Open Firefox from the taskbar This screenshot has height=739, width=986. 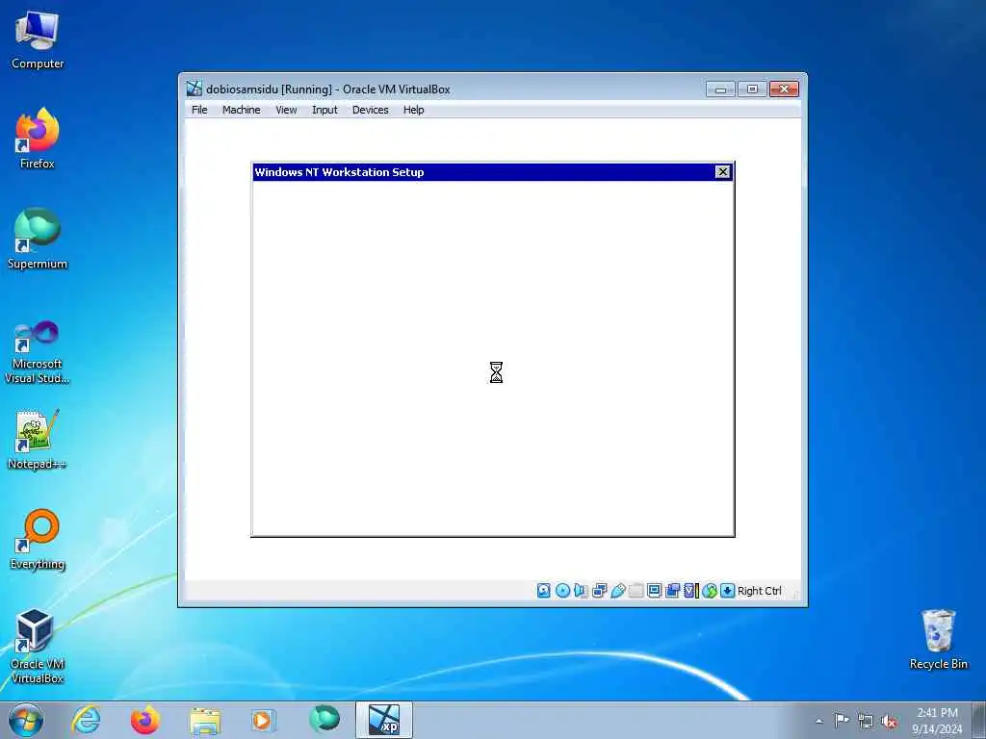pos(144,720)
